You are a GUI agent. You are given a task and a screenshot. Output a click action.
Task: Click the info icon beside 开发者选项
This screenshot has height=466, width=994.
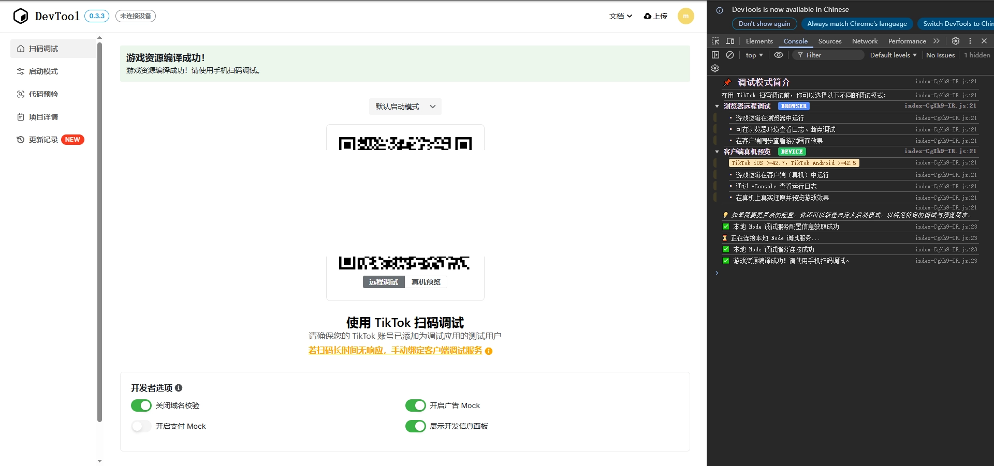pos(179,388)
